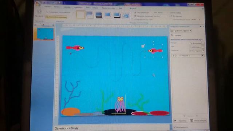Click the round Office button
Screen dimensions: 233x131
[38, 4]
